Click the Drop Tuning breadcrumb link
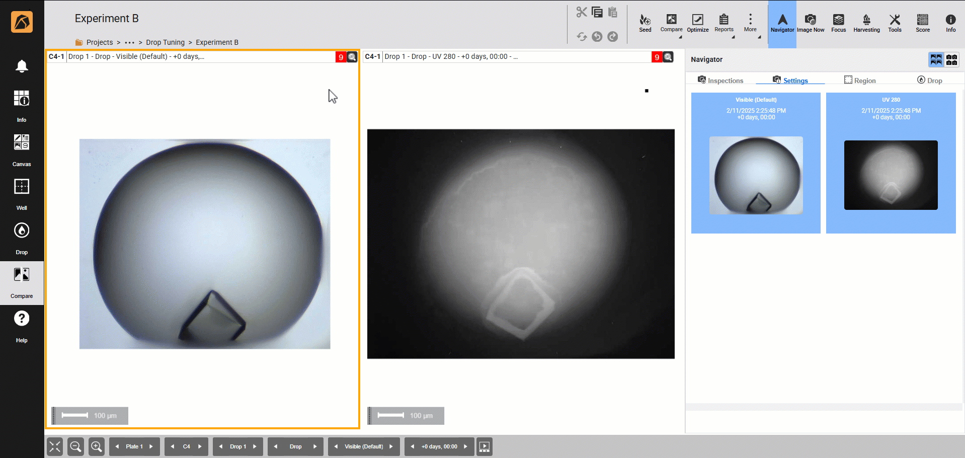 coord(165,42)
